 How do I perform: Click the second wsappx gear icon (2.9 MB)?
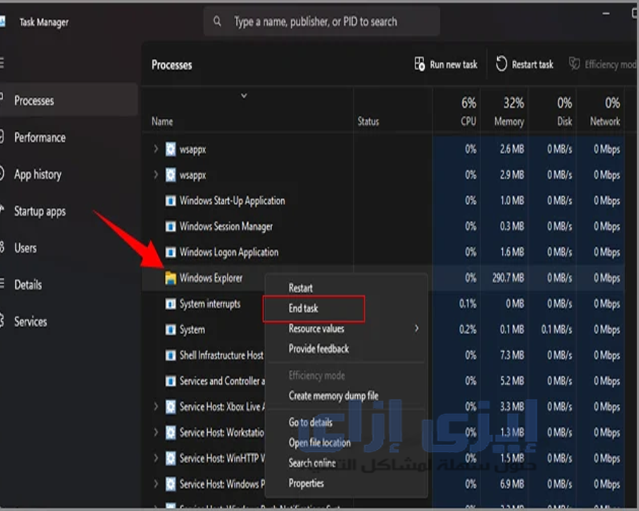tap(171, 175)
